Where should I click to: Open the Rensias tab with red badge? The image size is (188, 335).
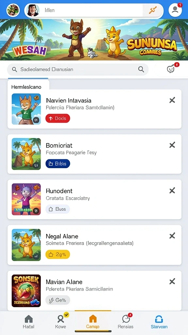126,322
